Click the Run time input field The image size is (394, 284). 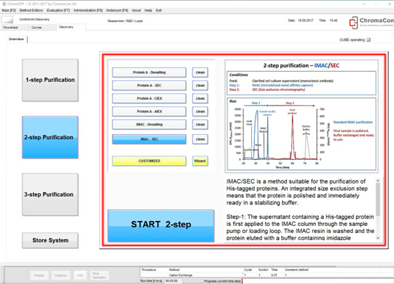(173, 280)
